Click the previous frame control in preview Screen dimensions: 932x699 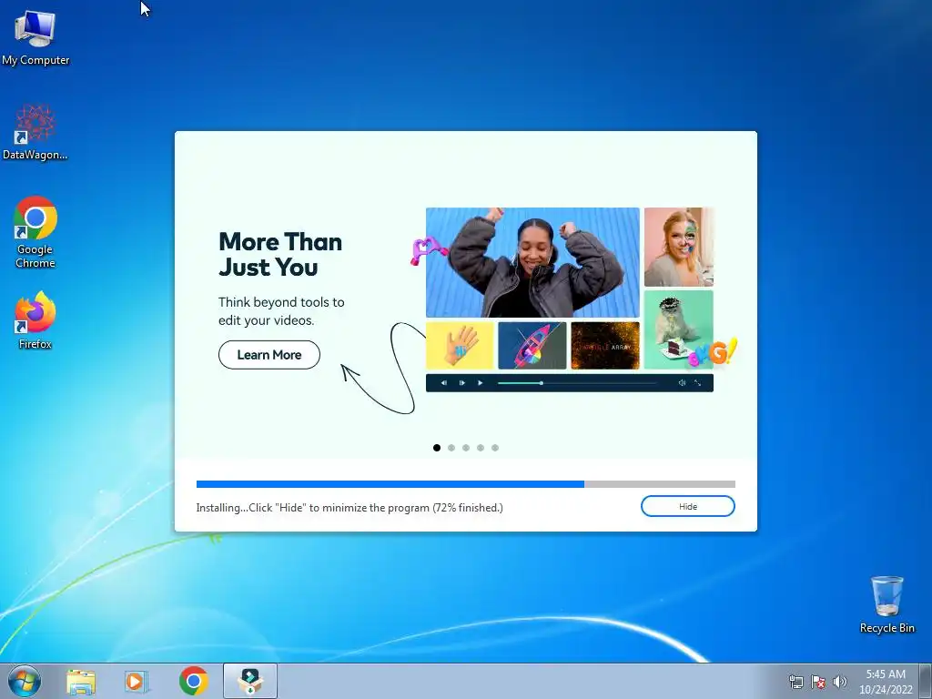(x=443, y=383)
